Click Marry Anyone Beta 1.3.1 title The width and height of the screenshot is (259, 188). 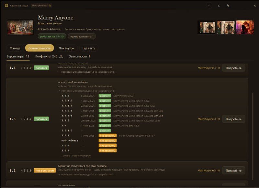[126, 126]
